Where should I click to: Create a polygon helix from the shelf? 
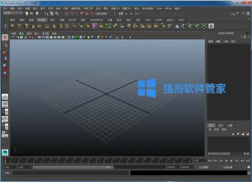click(67, 26)
